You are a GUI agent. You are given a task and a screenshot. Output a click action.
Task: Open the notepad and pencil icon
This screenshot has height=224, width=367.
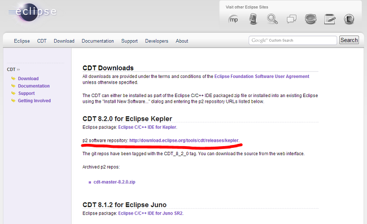(330, 19)
